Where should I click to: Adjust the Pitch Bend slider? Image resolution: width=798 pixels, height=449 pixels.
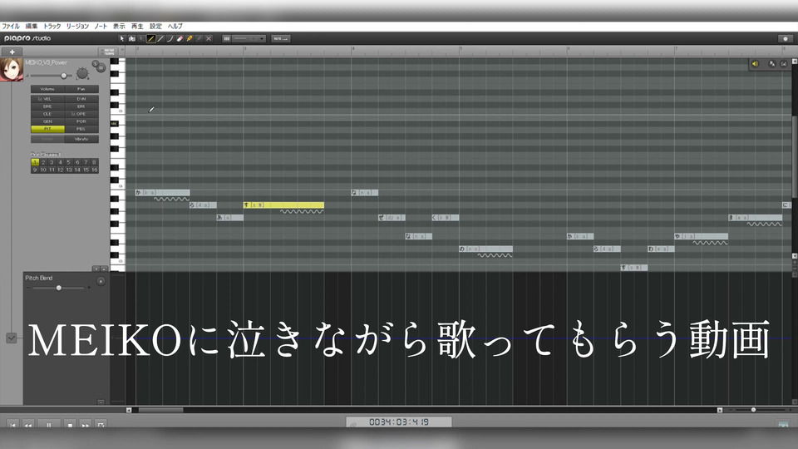[59, 289]
